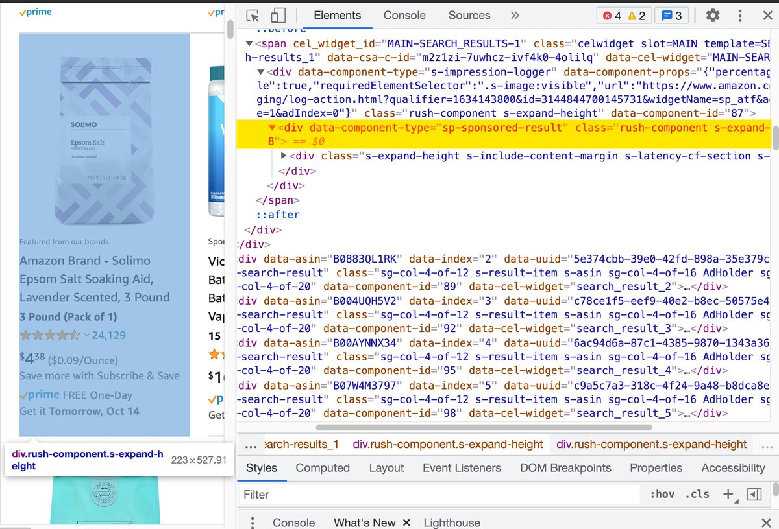The width and height of the screenshot is (779, 529).
Task: Close the What's New tab
Action: (x=407, y=523)
